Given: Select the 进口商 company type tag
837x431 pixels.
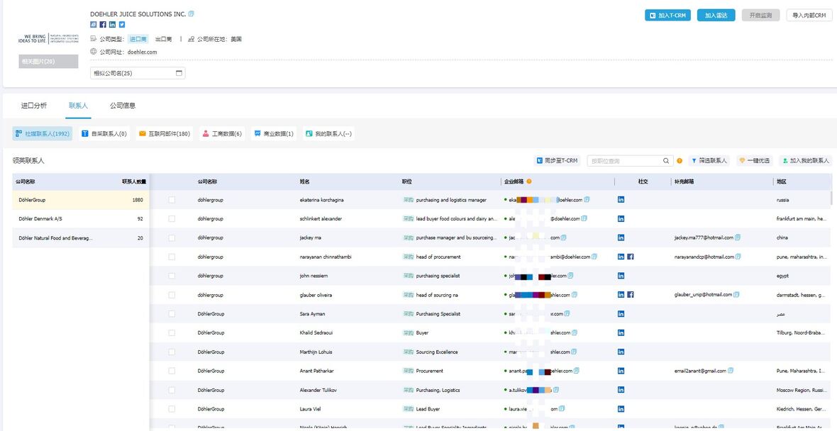Looking at the screenshot, I should tap(138, 39).
